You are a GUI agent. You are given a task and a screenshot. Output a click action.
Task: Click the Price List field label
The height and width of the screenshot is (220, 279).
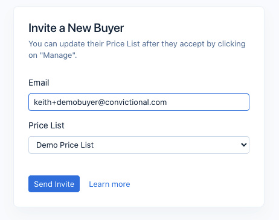click(x=46, y=125)
